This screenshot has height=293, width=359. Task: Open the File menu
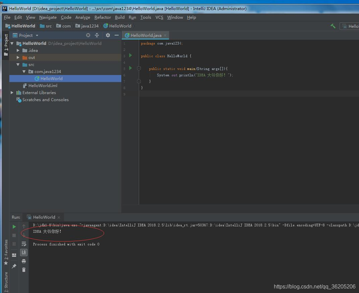pos(7,17)
